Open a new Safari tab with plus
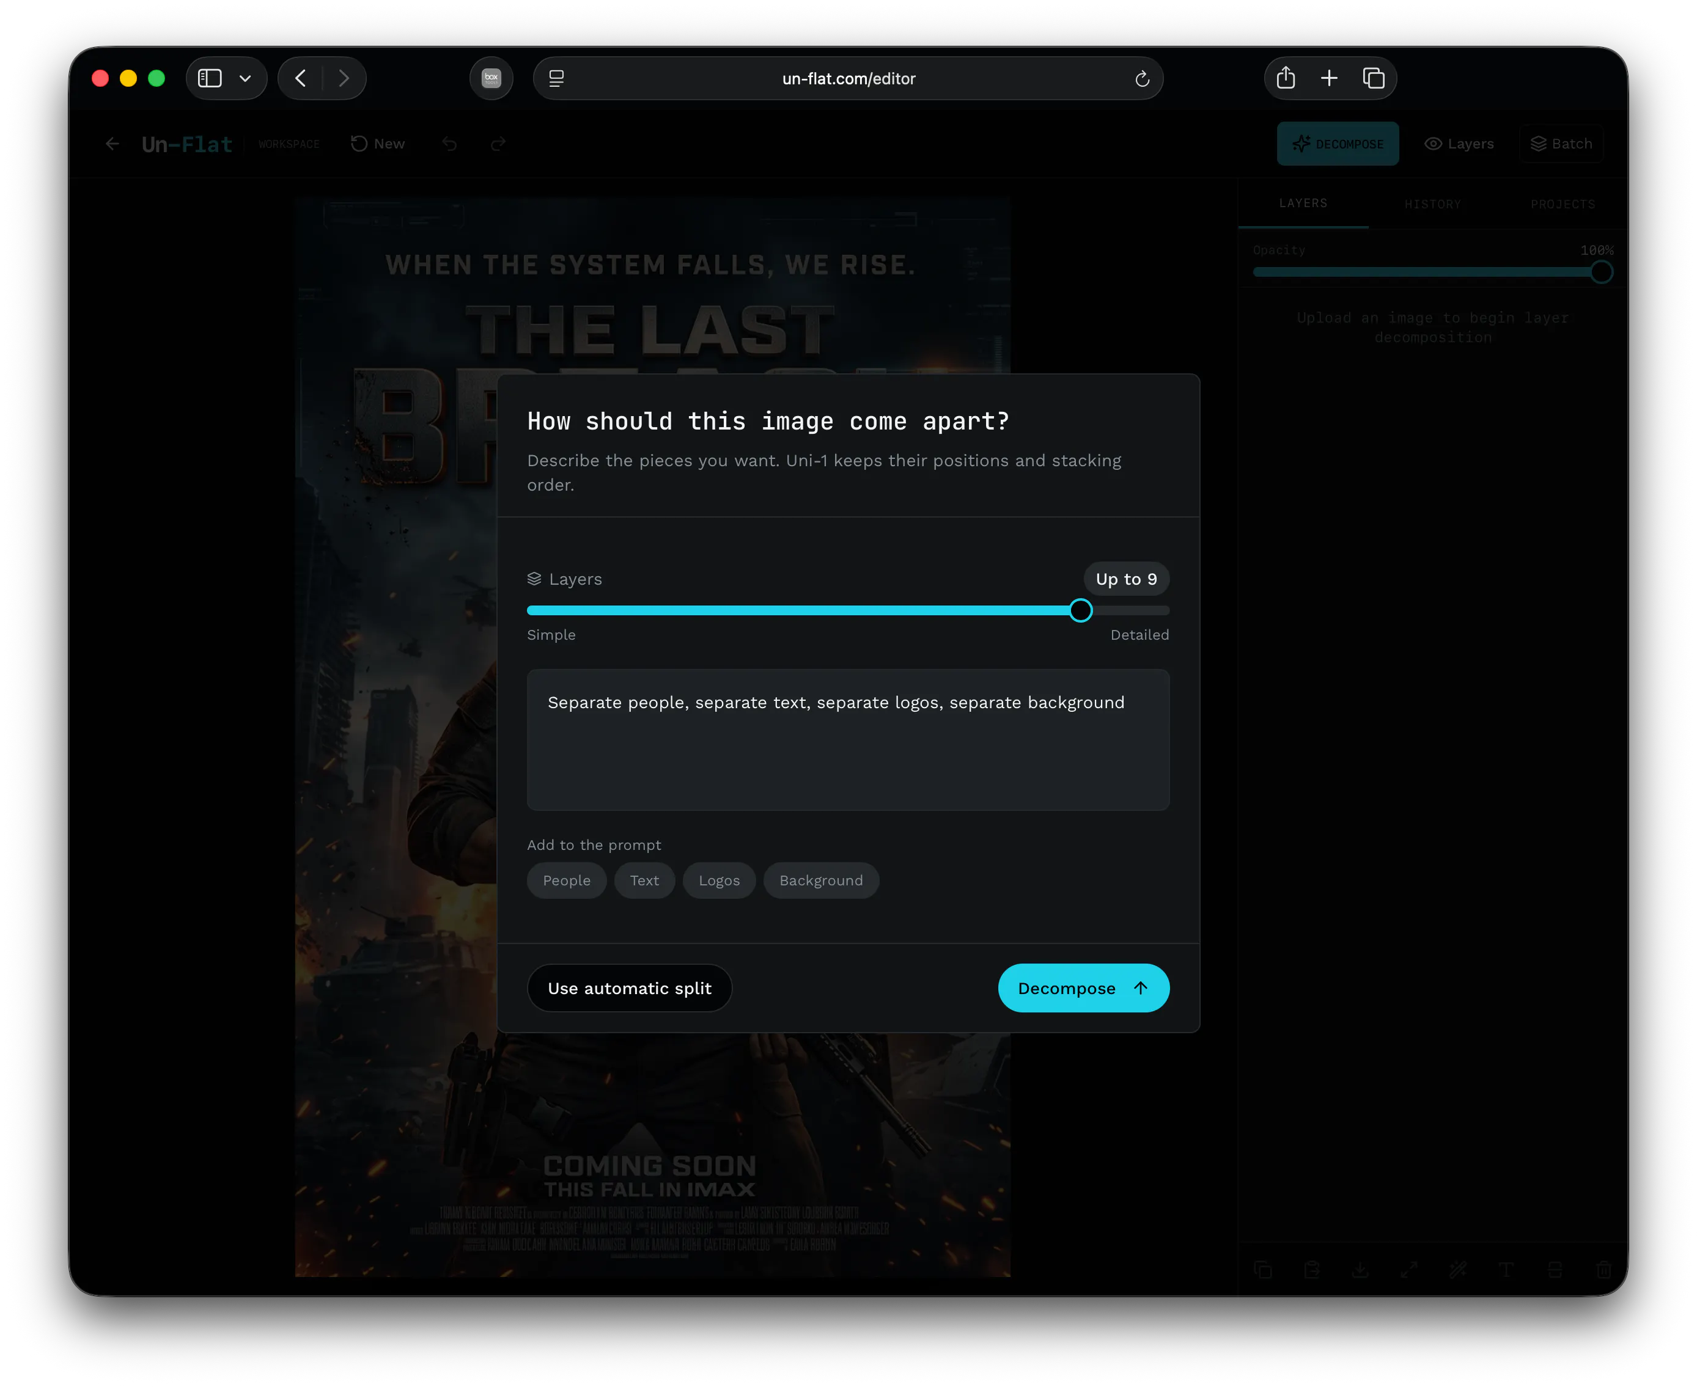 [1330, 78]
